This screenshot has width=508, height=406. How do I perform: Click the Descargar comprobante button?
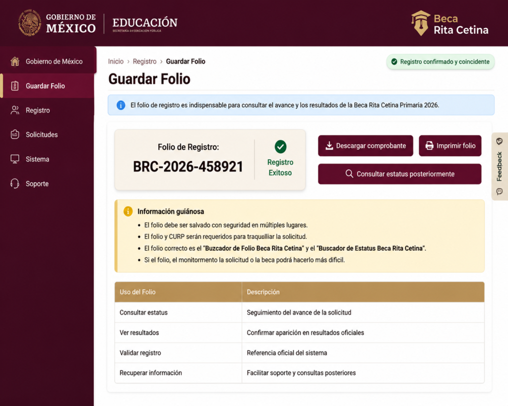(366, 146)
